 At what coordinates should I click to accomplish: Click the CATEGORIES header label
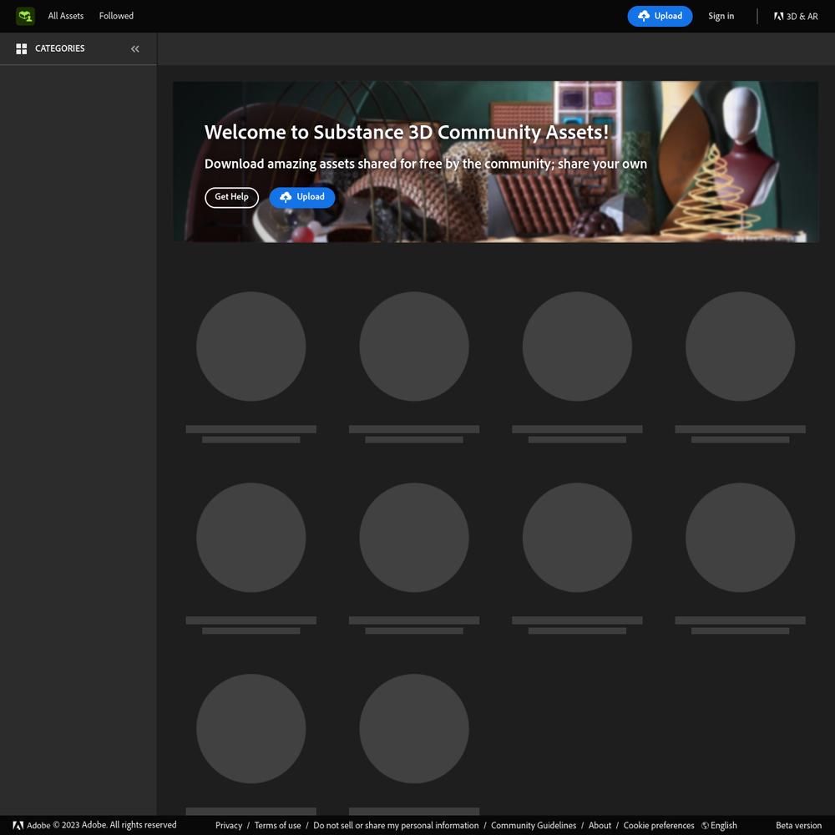click(59, 48)
